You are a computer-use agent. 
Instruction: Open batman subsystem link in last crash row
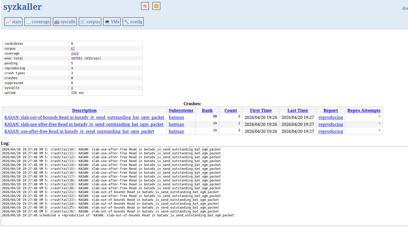pyautogui.click(x=176, y=131)
